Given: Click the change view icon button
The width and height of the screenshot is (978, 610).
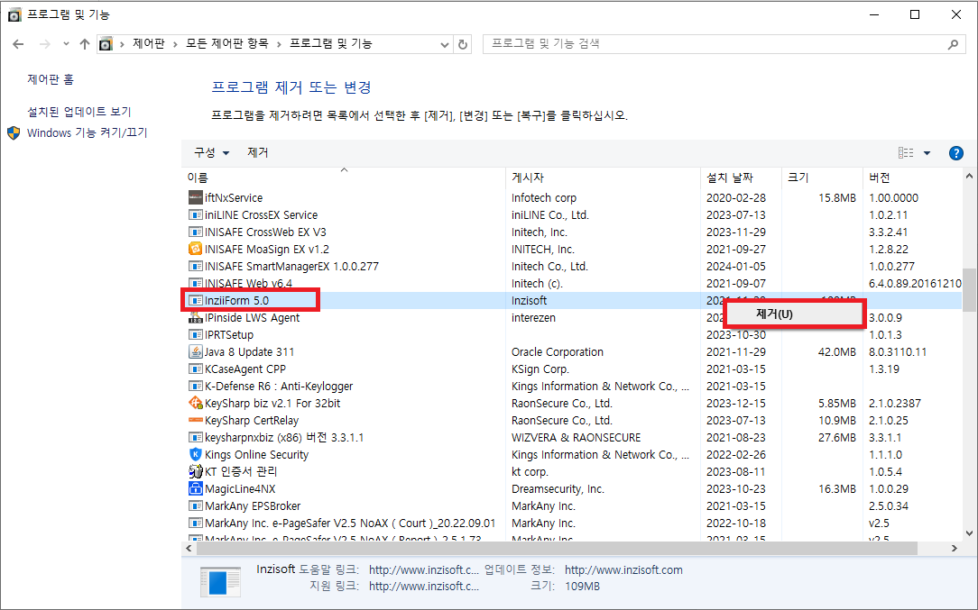Looking at the screenshot, I should click(906, 153).
